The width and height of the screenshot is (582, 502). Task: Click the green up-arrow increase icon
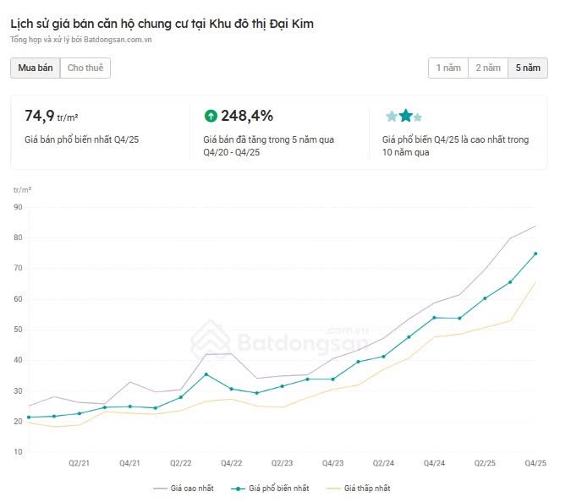pos(211,116)
